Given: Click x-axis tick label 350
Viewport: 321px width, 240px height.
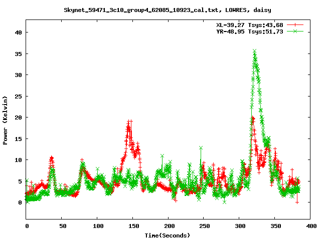Looking at the screenshot, I should (x=276, y=226).
